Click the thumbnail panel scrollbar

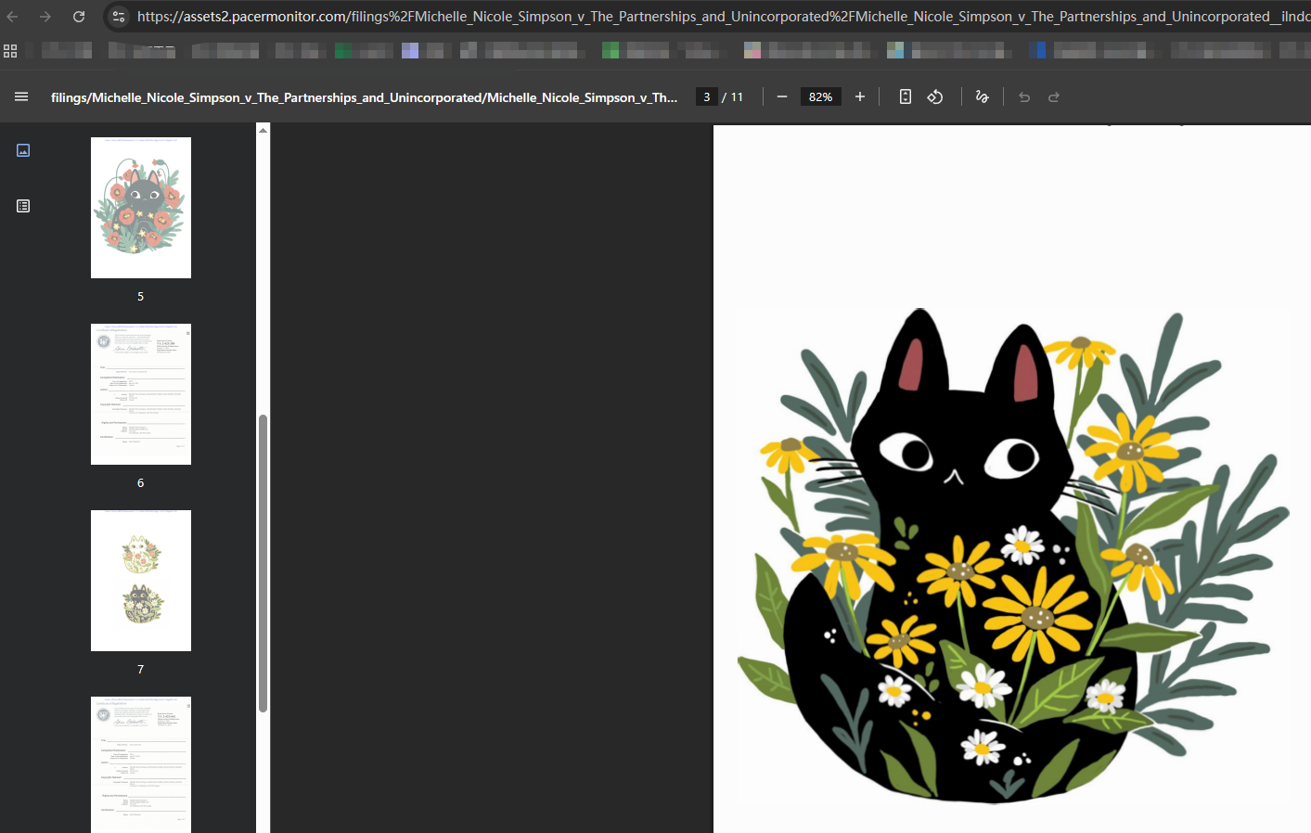tap(263, 563)
